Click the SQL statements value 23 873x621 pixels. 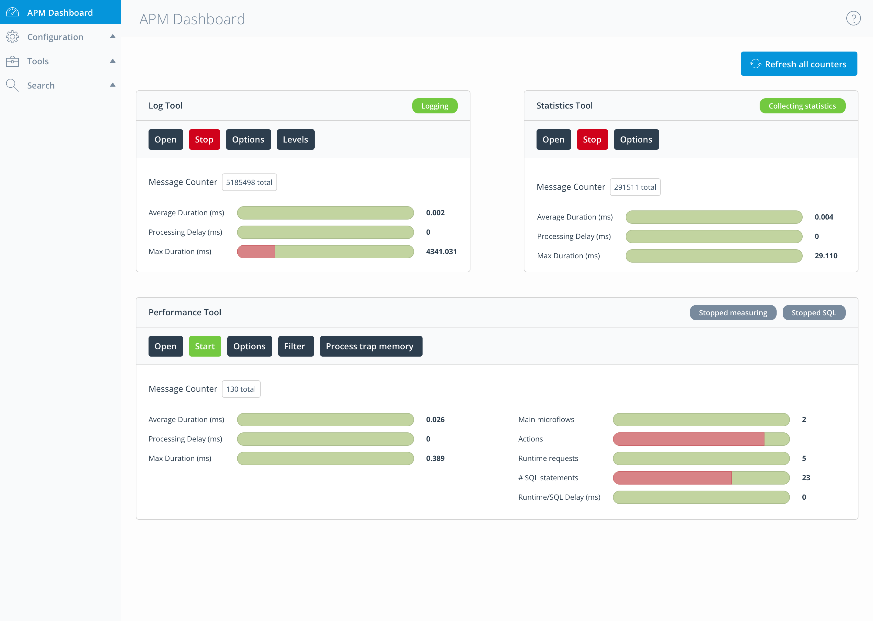point(806,478)
